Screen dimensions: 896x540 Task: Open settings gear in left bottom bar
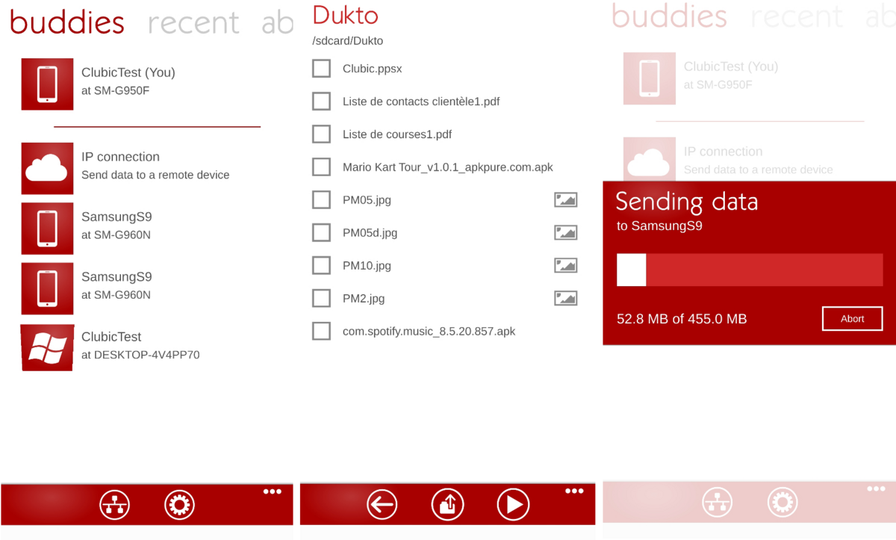coord(179,505)
